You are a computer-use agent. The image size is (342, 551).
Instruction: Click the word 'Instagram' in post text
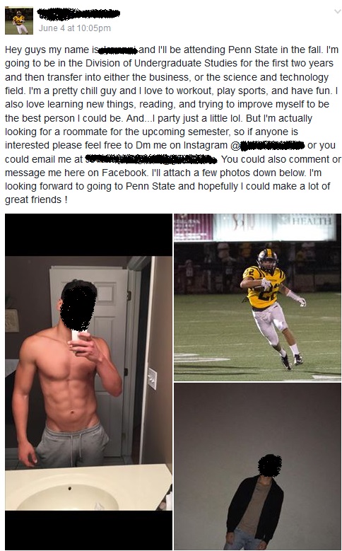point(206,146)
